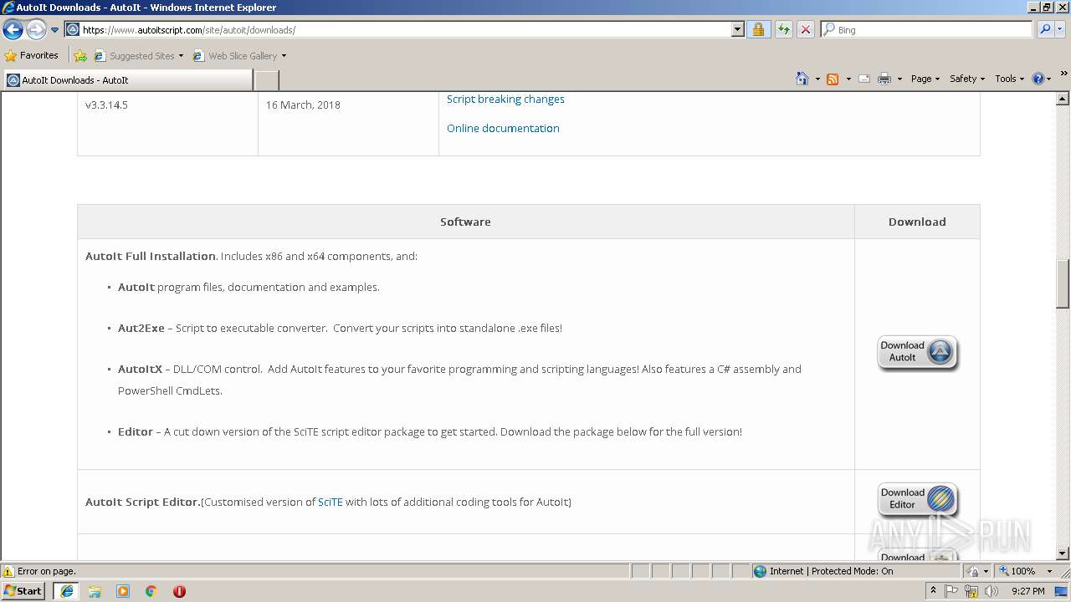Open Google Chrome taskbar icon
This screenshot has width=1071, height=602.
point(151,591)
